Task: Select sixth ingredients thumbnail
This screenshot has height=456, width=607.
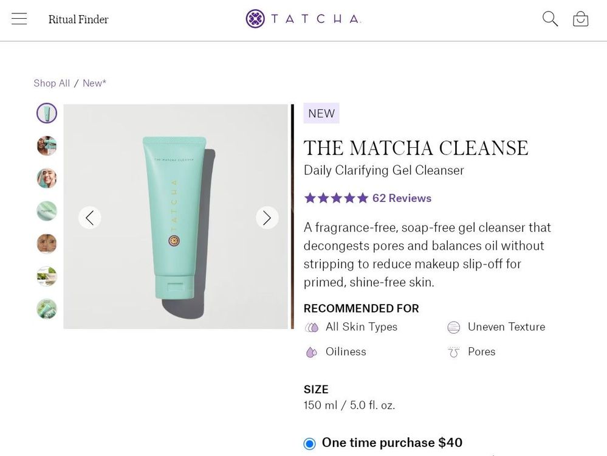Action: tap(47, 276)
